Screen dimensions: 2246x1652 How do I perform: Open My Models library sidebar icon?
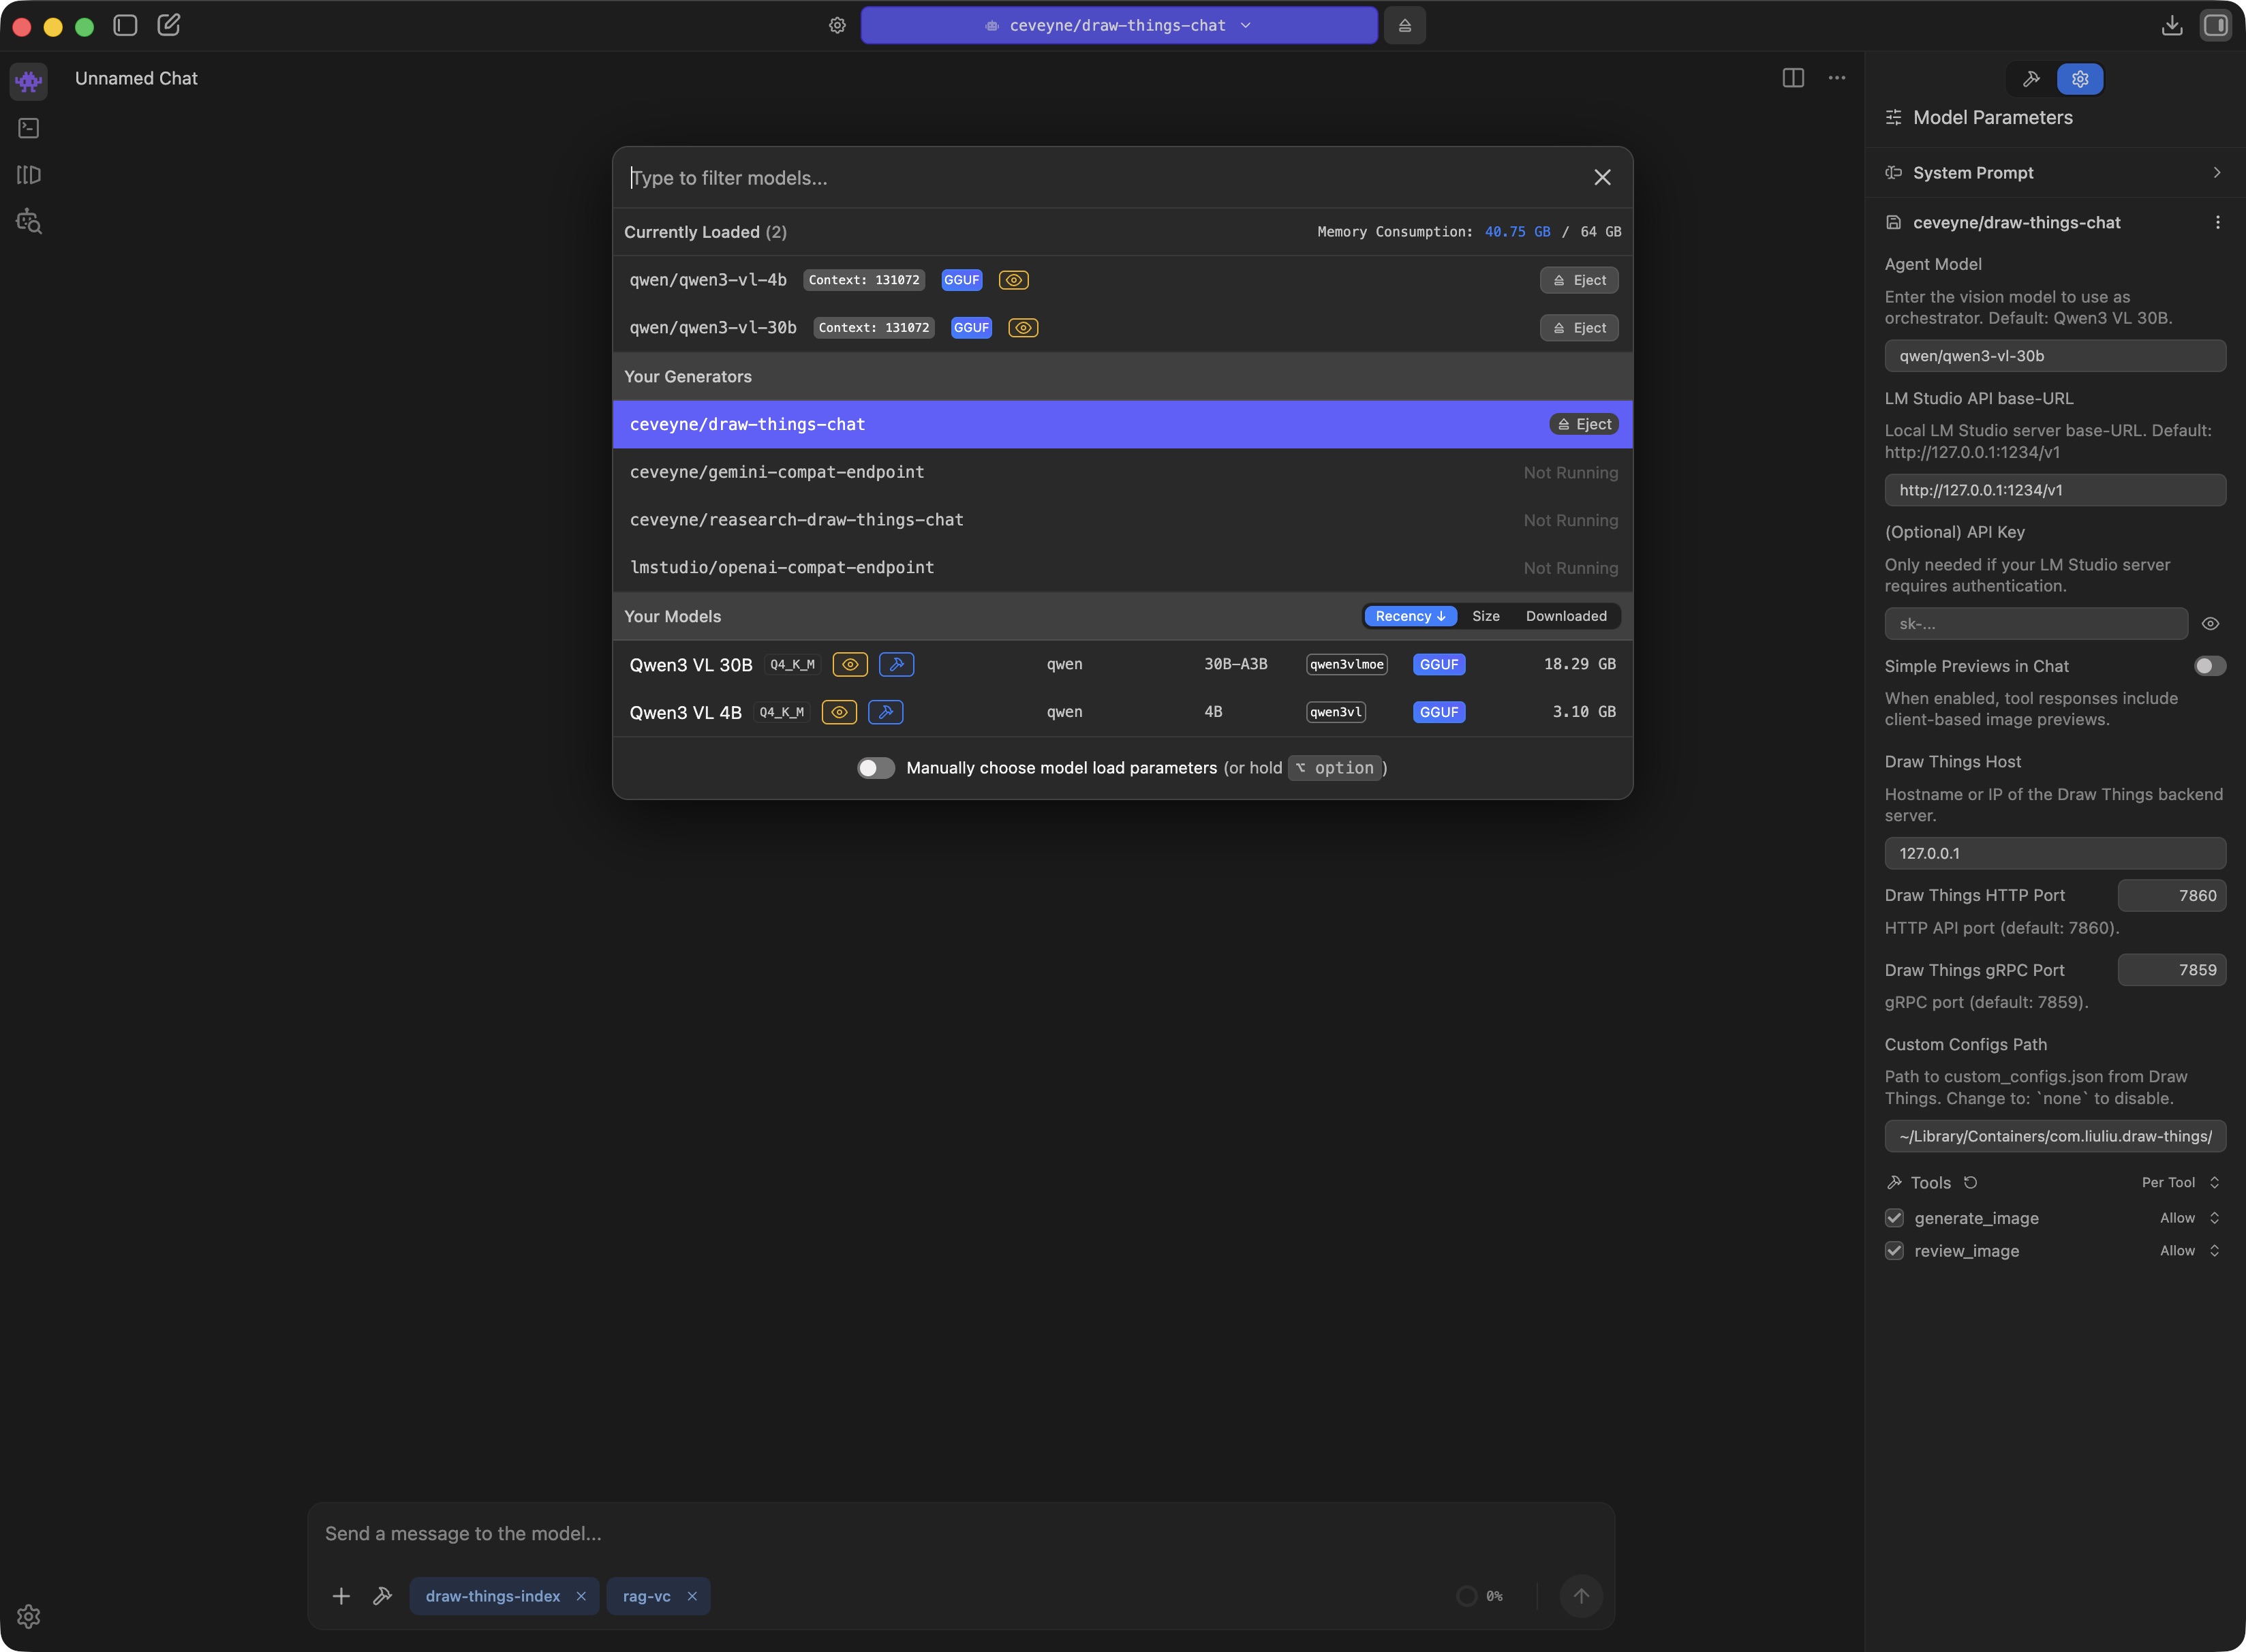click(28, 175)
